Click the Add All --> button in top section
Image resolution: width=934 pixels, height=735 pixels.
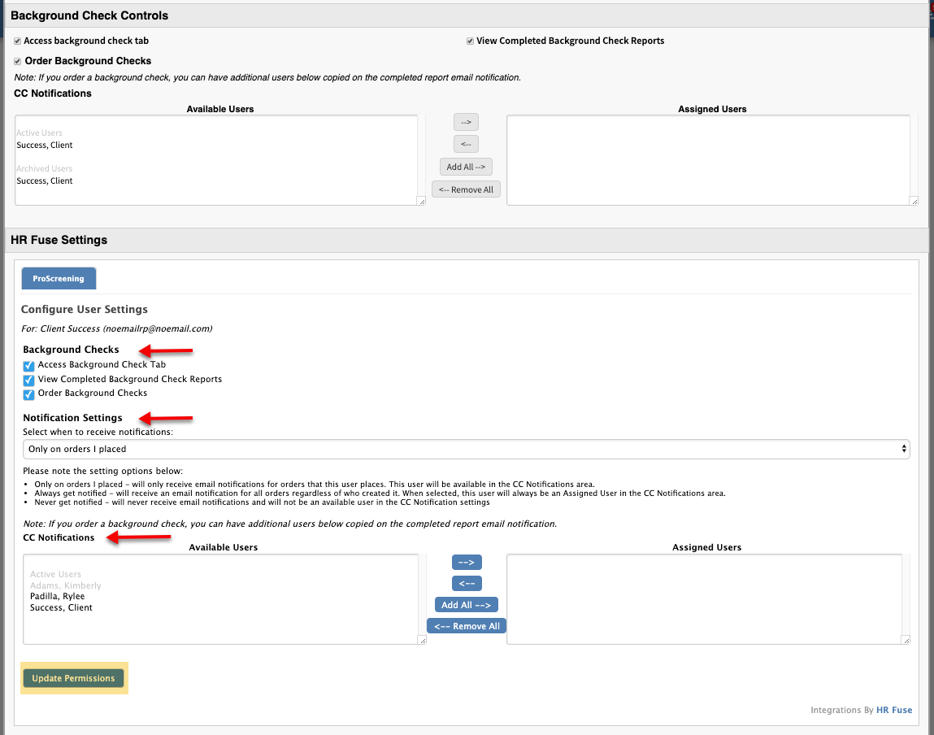coord(465,166)
